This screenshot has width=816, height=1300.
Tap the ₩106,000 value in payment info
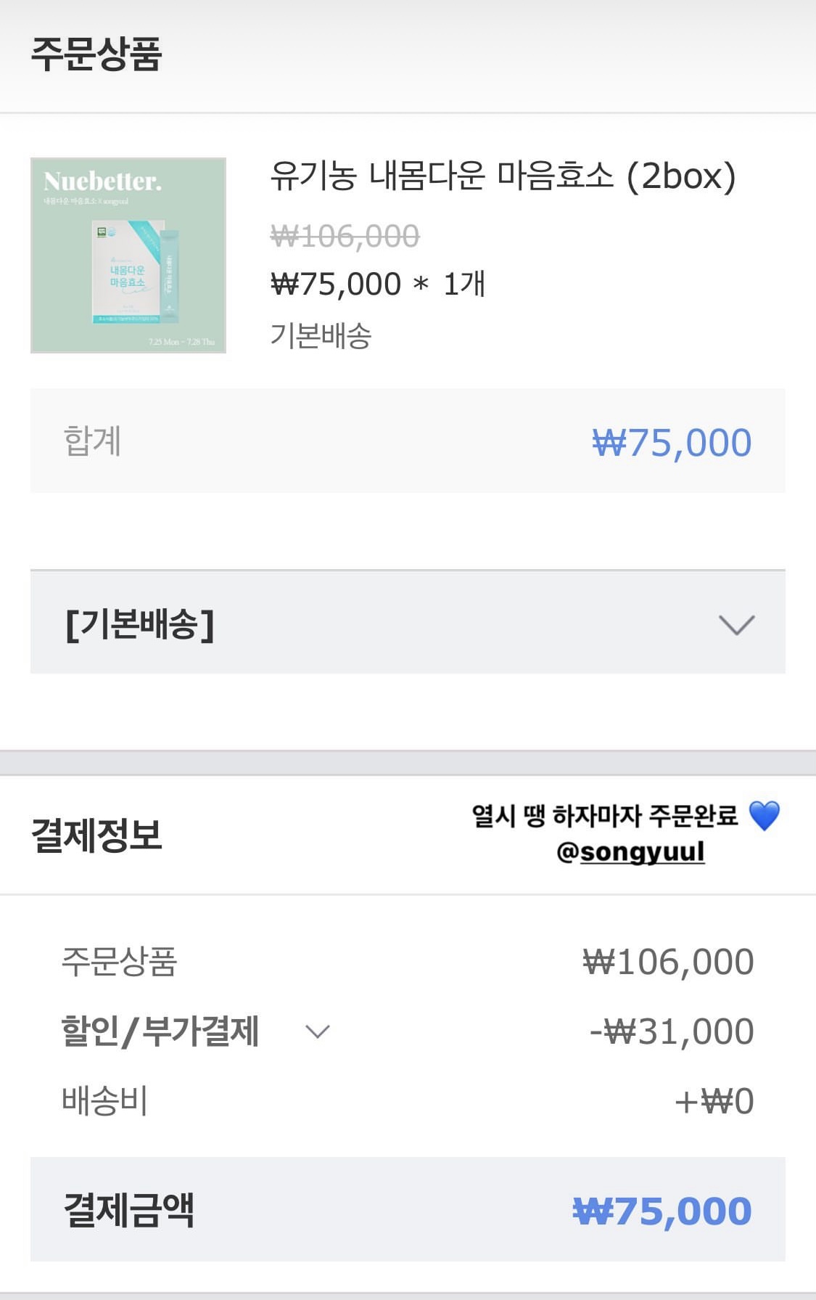point(668,962)
